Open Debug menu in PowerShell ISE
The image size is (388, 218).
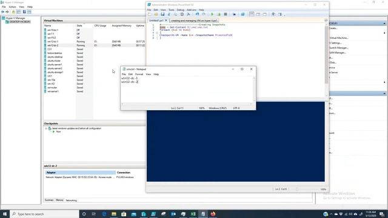point(181,10)
